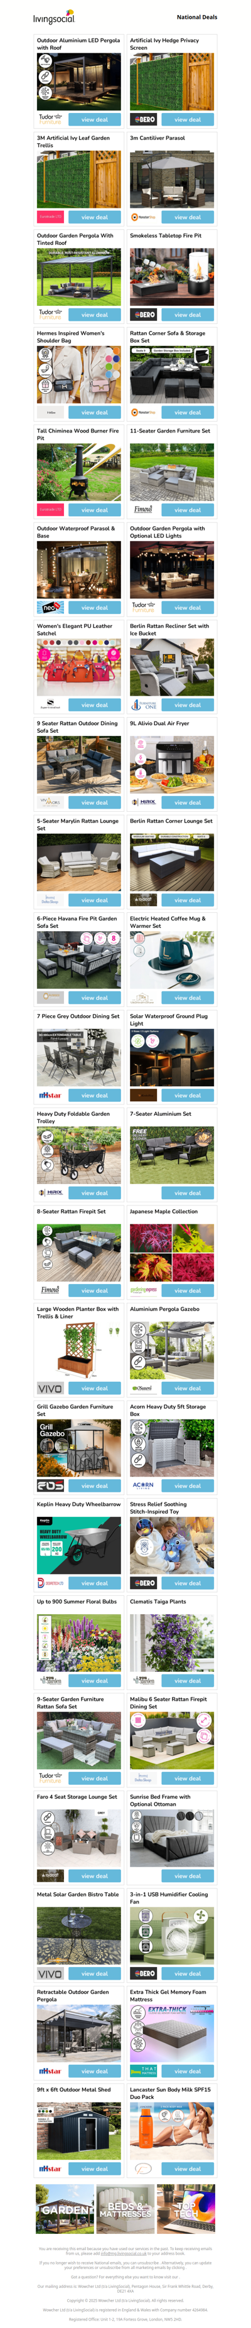The height and width of the screenshot is (2328, 251).
Task: Click VIVO logo under Large Wooden Planter Box
Action: (50, 1388)
